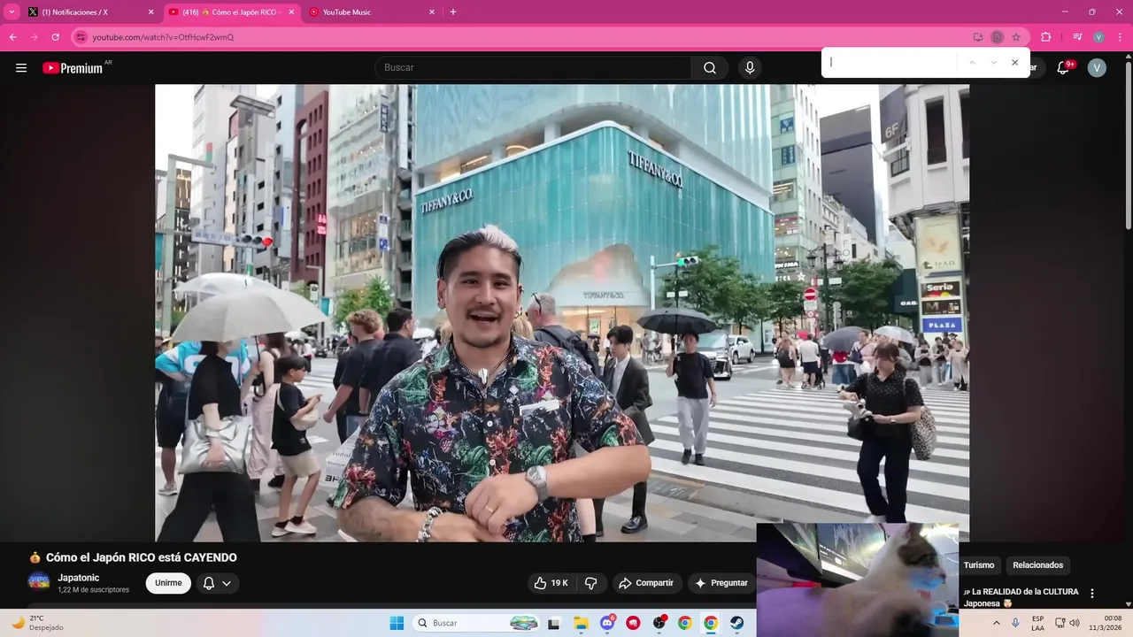Screen dimensions: 1133x637
Task: Switch ESP LAA keyboard language
Action: (1037, 623)
